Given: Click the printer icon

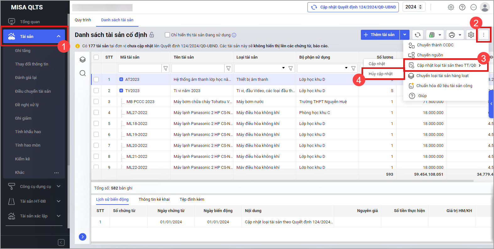Looking at the screenshot, I should coord(452,35).
